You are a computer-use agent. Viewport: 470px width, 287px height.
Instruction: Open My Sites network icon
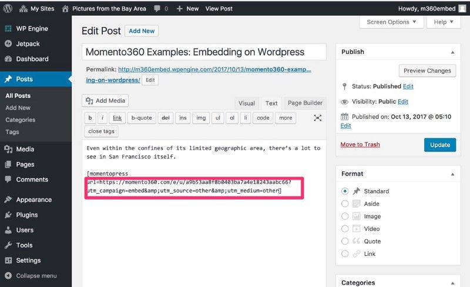point(23,9)
